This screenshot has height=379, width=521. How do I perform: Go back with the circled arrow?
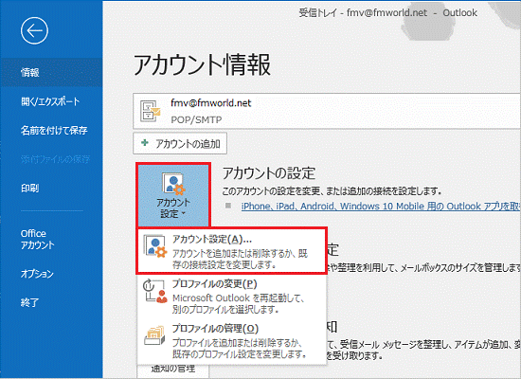(34, 31)
